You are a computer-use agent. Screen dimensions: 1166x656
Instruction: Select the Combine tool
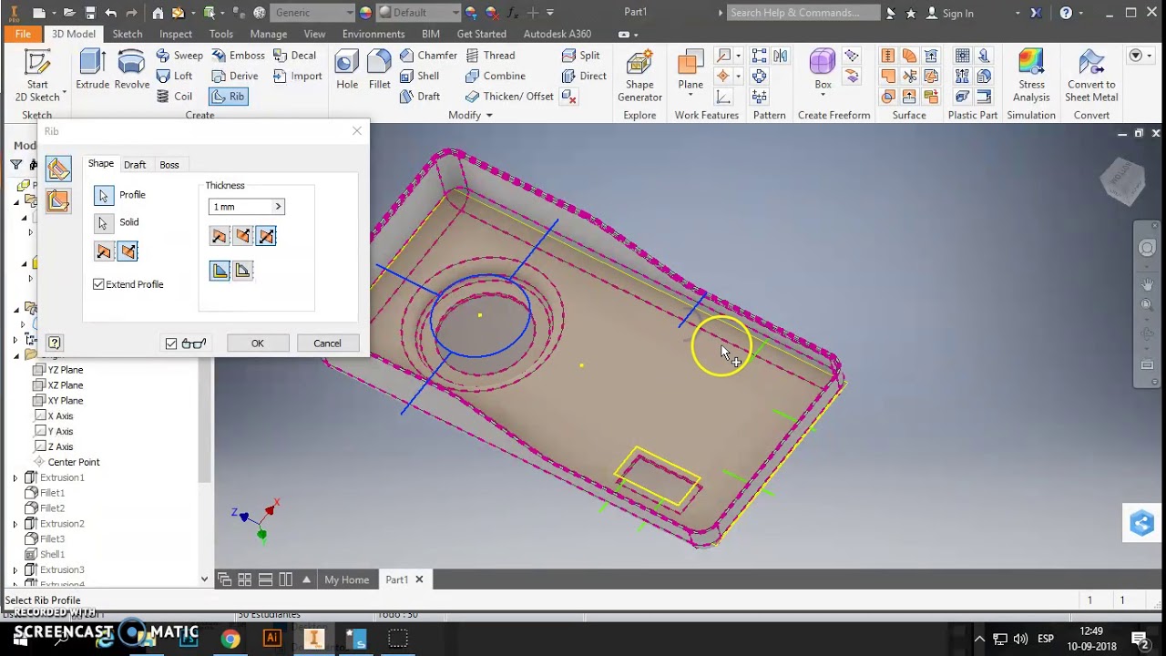(x=495, y=76)
